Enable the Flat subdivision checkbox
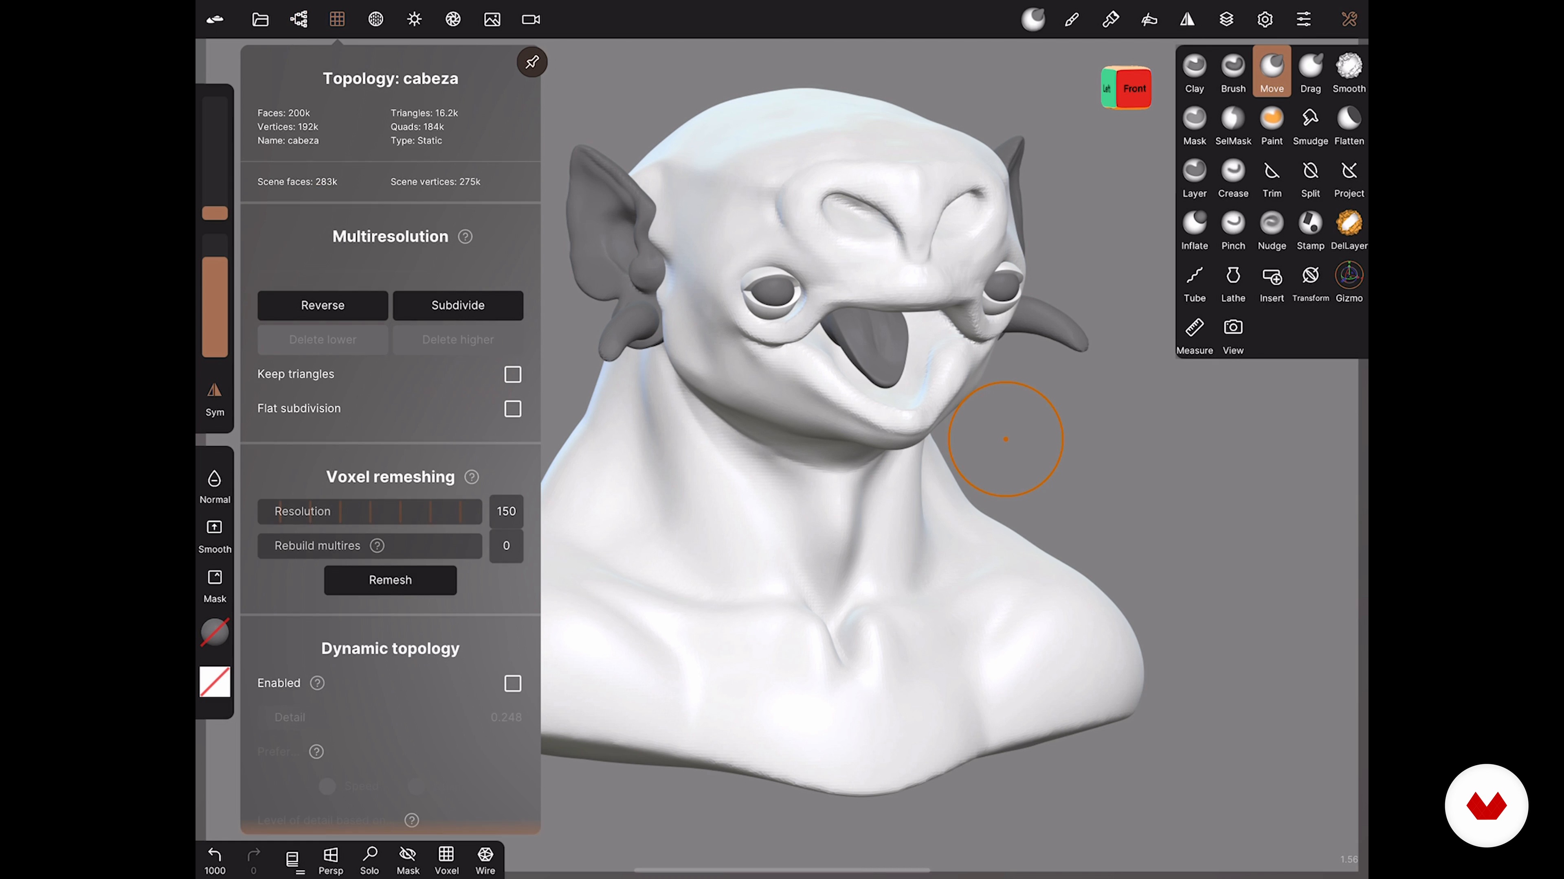The image size is (1564, 879). [x=512, y=409]
